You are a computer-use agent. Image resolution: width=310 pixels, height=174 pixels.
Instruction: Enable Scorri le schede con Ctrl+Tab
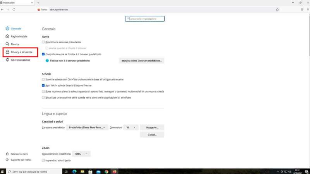[43, 79]
